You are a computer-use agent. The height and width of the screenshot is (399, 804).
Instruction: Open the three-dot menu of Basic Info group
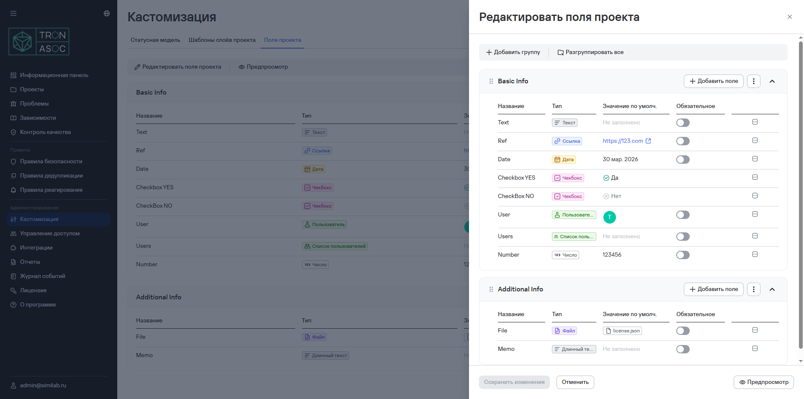click(753, 81)
